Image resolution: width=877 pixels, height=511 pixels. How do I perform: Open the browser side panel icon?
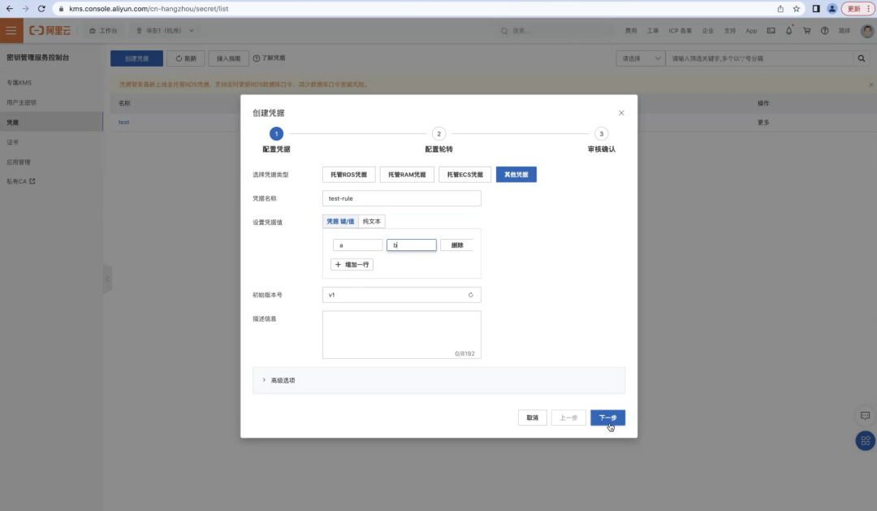tap(816, 8)
